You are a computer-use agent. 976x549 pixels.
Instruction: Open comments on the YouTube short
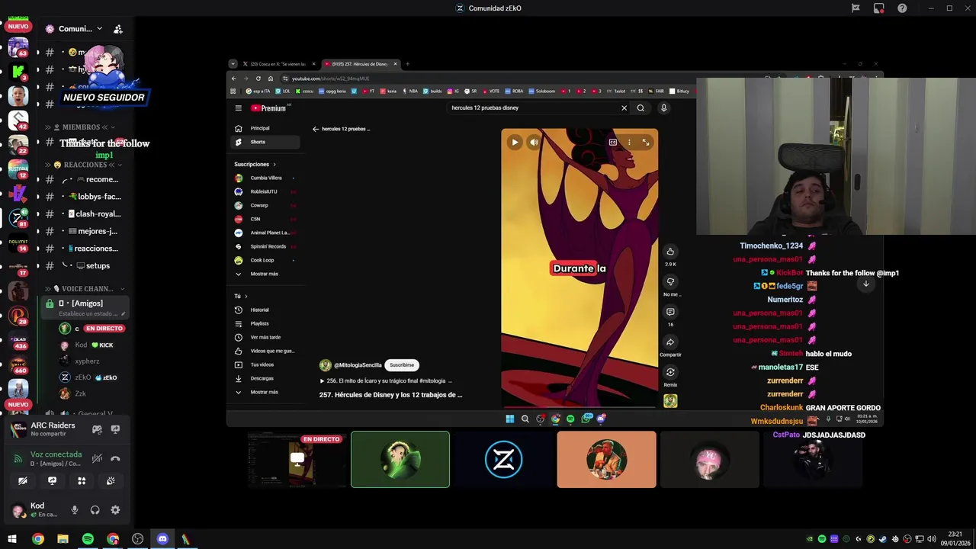pos(670,312)
